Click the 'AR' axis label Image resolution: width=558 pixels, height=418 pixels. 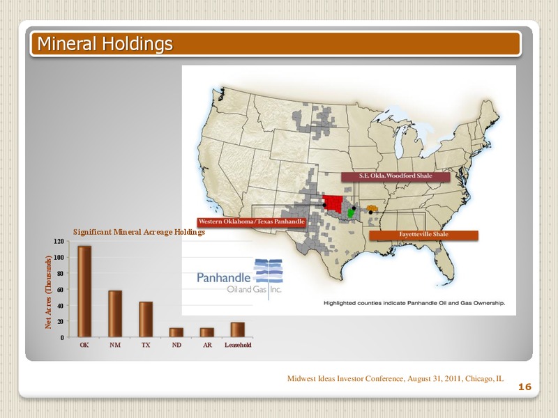coord(207,345)
